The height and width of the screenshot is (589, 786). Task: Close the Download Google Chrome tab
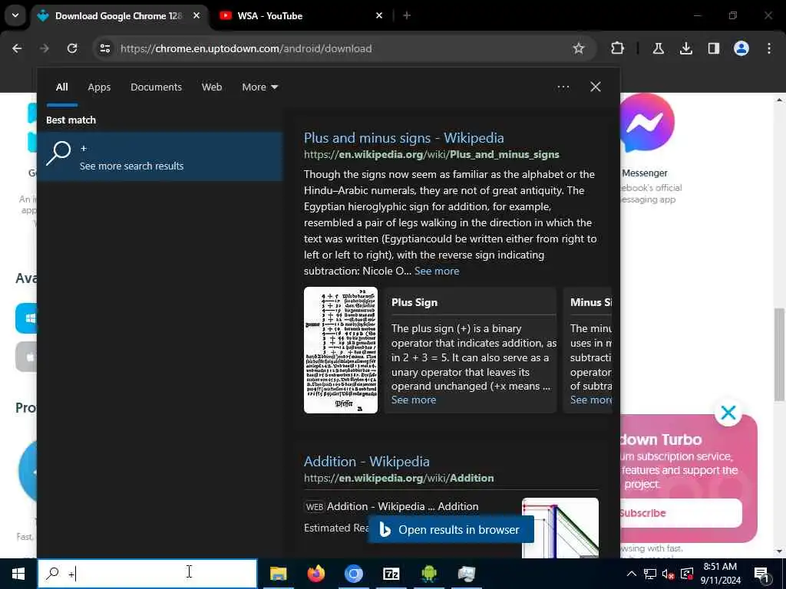pos(196,15)
